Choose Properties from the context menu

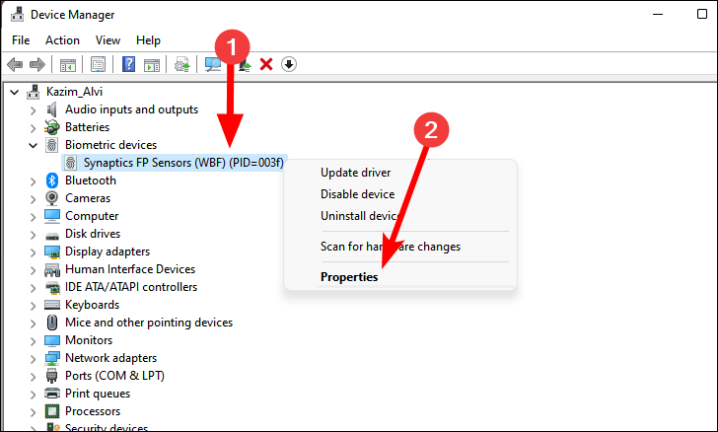[x=349, y=277]
